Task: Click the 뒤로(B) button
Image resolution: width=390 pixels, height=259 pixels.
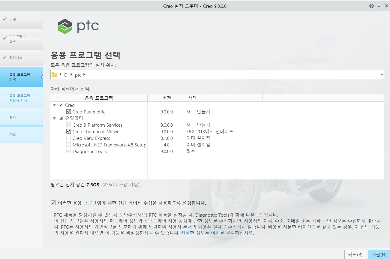Action: click(355, 254)
